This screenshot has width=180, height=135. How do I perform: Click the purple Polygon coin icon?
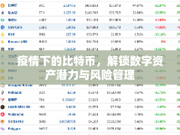[3, 129]
